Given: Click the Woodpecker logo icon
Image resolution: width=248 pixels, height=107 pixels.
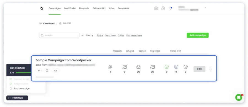Looking at the screenshot, I should 42,8.
